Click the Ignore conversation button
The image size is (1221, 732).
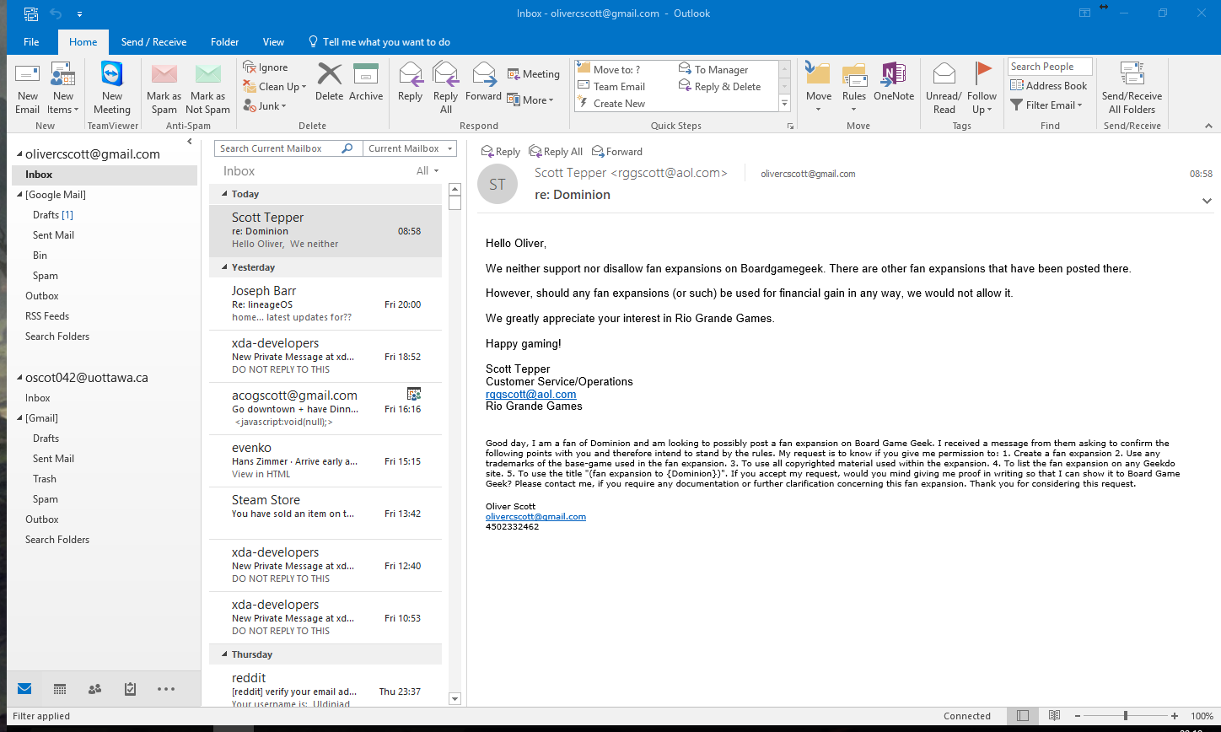coord(266,67)
